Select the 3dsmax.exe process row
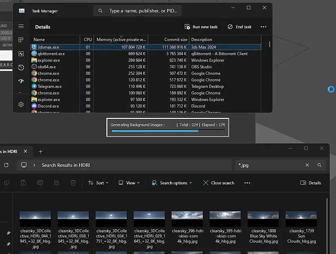Viewport: 336px width, 254px height. [x=146, y=47]
